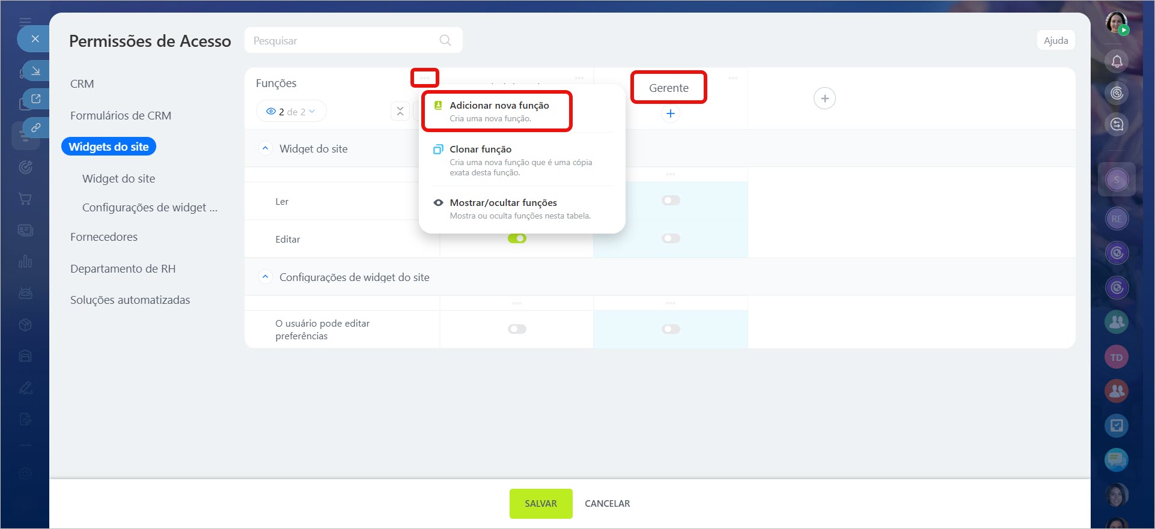This screenshot has height=529, width=1155.
Task: Click the SALVAR button
Action: pos(540,504)
